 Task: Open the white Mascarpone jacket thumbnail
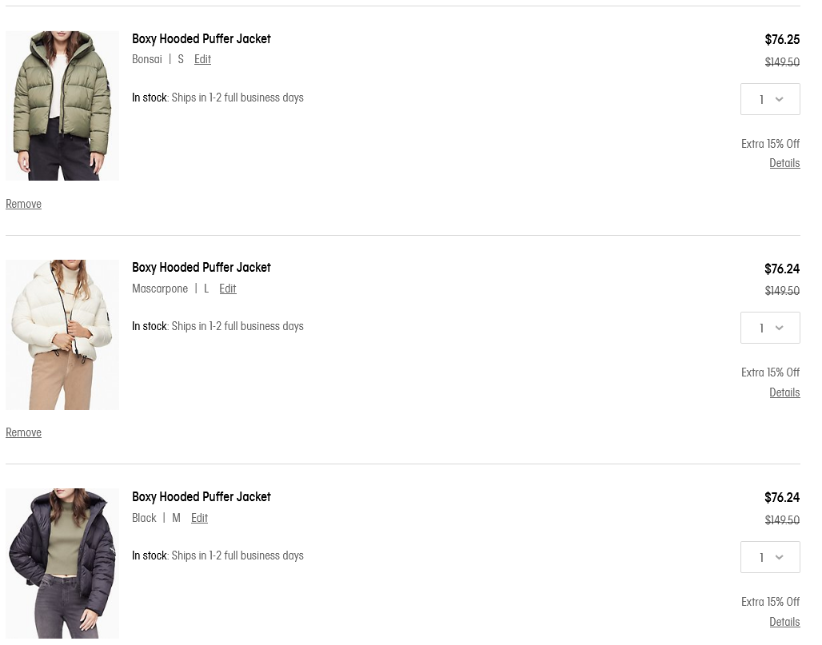(x=62, y=335)
